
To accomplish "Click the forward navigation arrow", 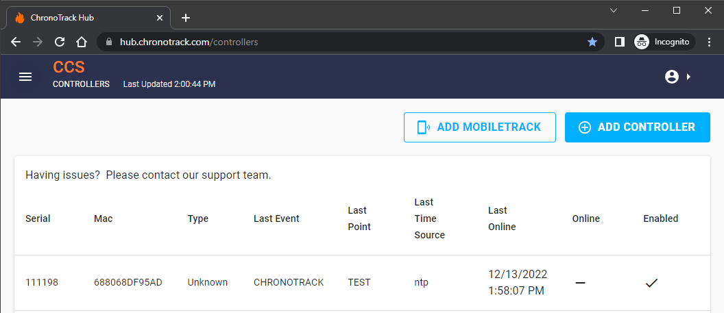I will [38, 42].
